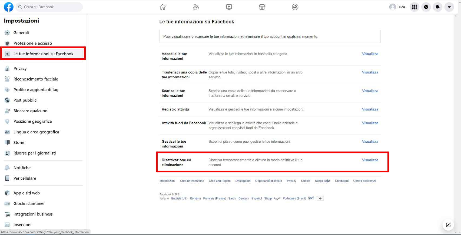This screenshot has height=235, width=461.
Task: Click the Notifiche bell icon in sidebar
Action: (7, 168)
